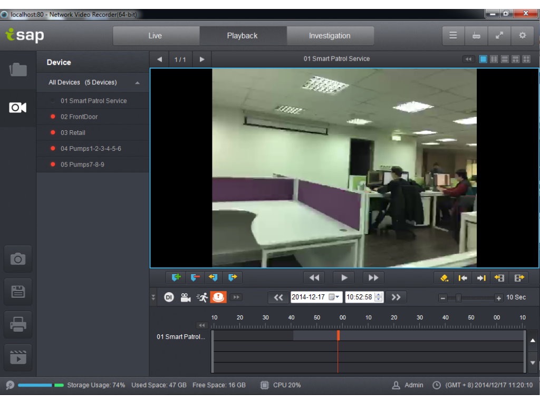Click the video clip clapperboard icon

[x=18, y=358]
